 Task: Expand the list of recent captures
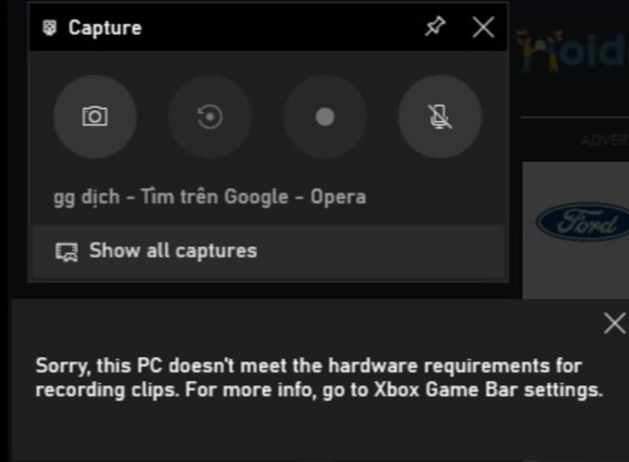[174, 251]
